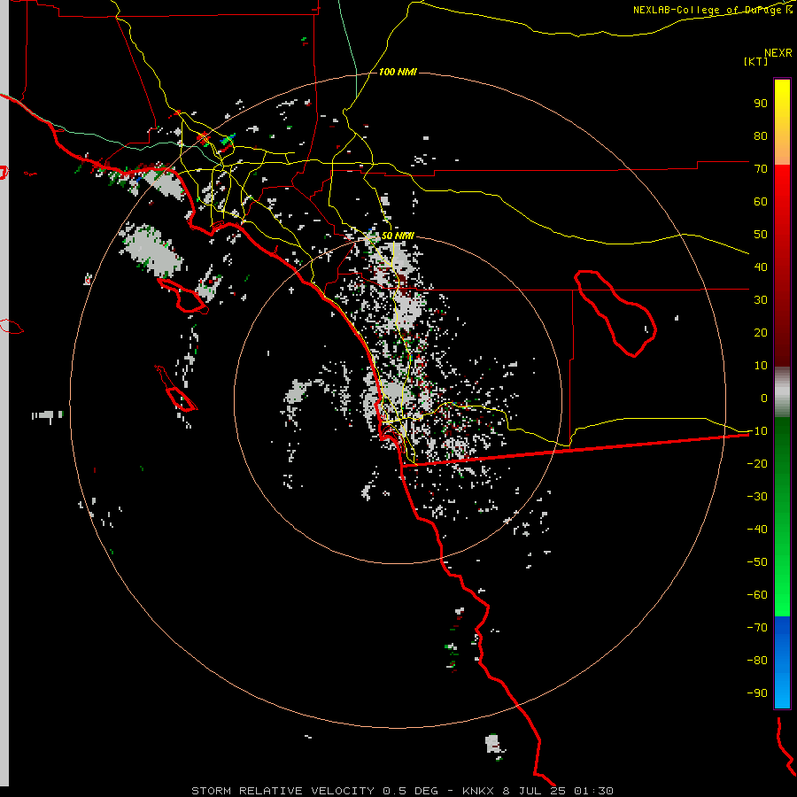The height and width of the screenshot is (797, 797).
Task: Click the KNKX radar site identifier
Action: coord(478,791)
